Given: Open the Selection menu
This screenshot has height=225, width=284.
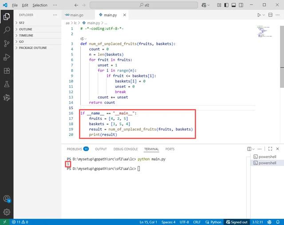Looking at the screenshot, I should pos(40,5).
